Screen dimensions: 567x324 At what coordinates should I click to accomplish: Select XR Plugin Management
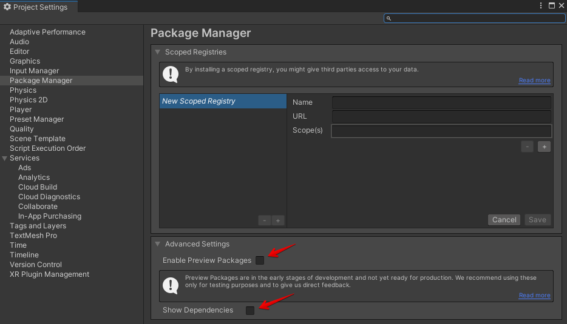tap(49, 274)
